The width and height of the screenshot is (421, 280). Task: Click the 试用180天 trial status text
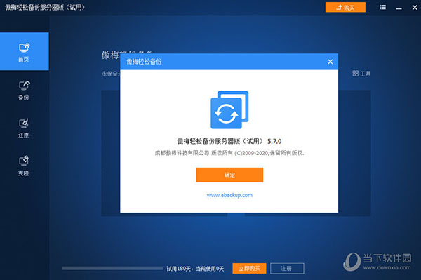(x=195, y=269)
